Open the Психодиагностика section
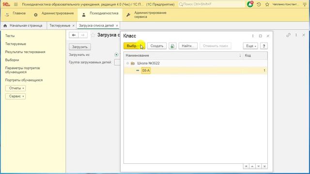 [100, 14]
